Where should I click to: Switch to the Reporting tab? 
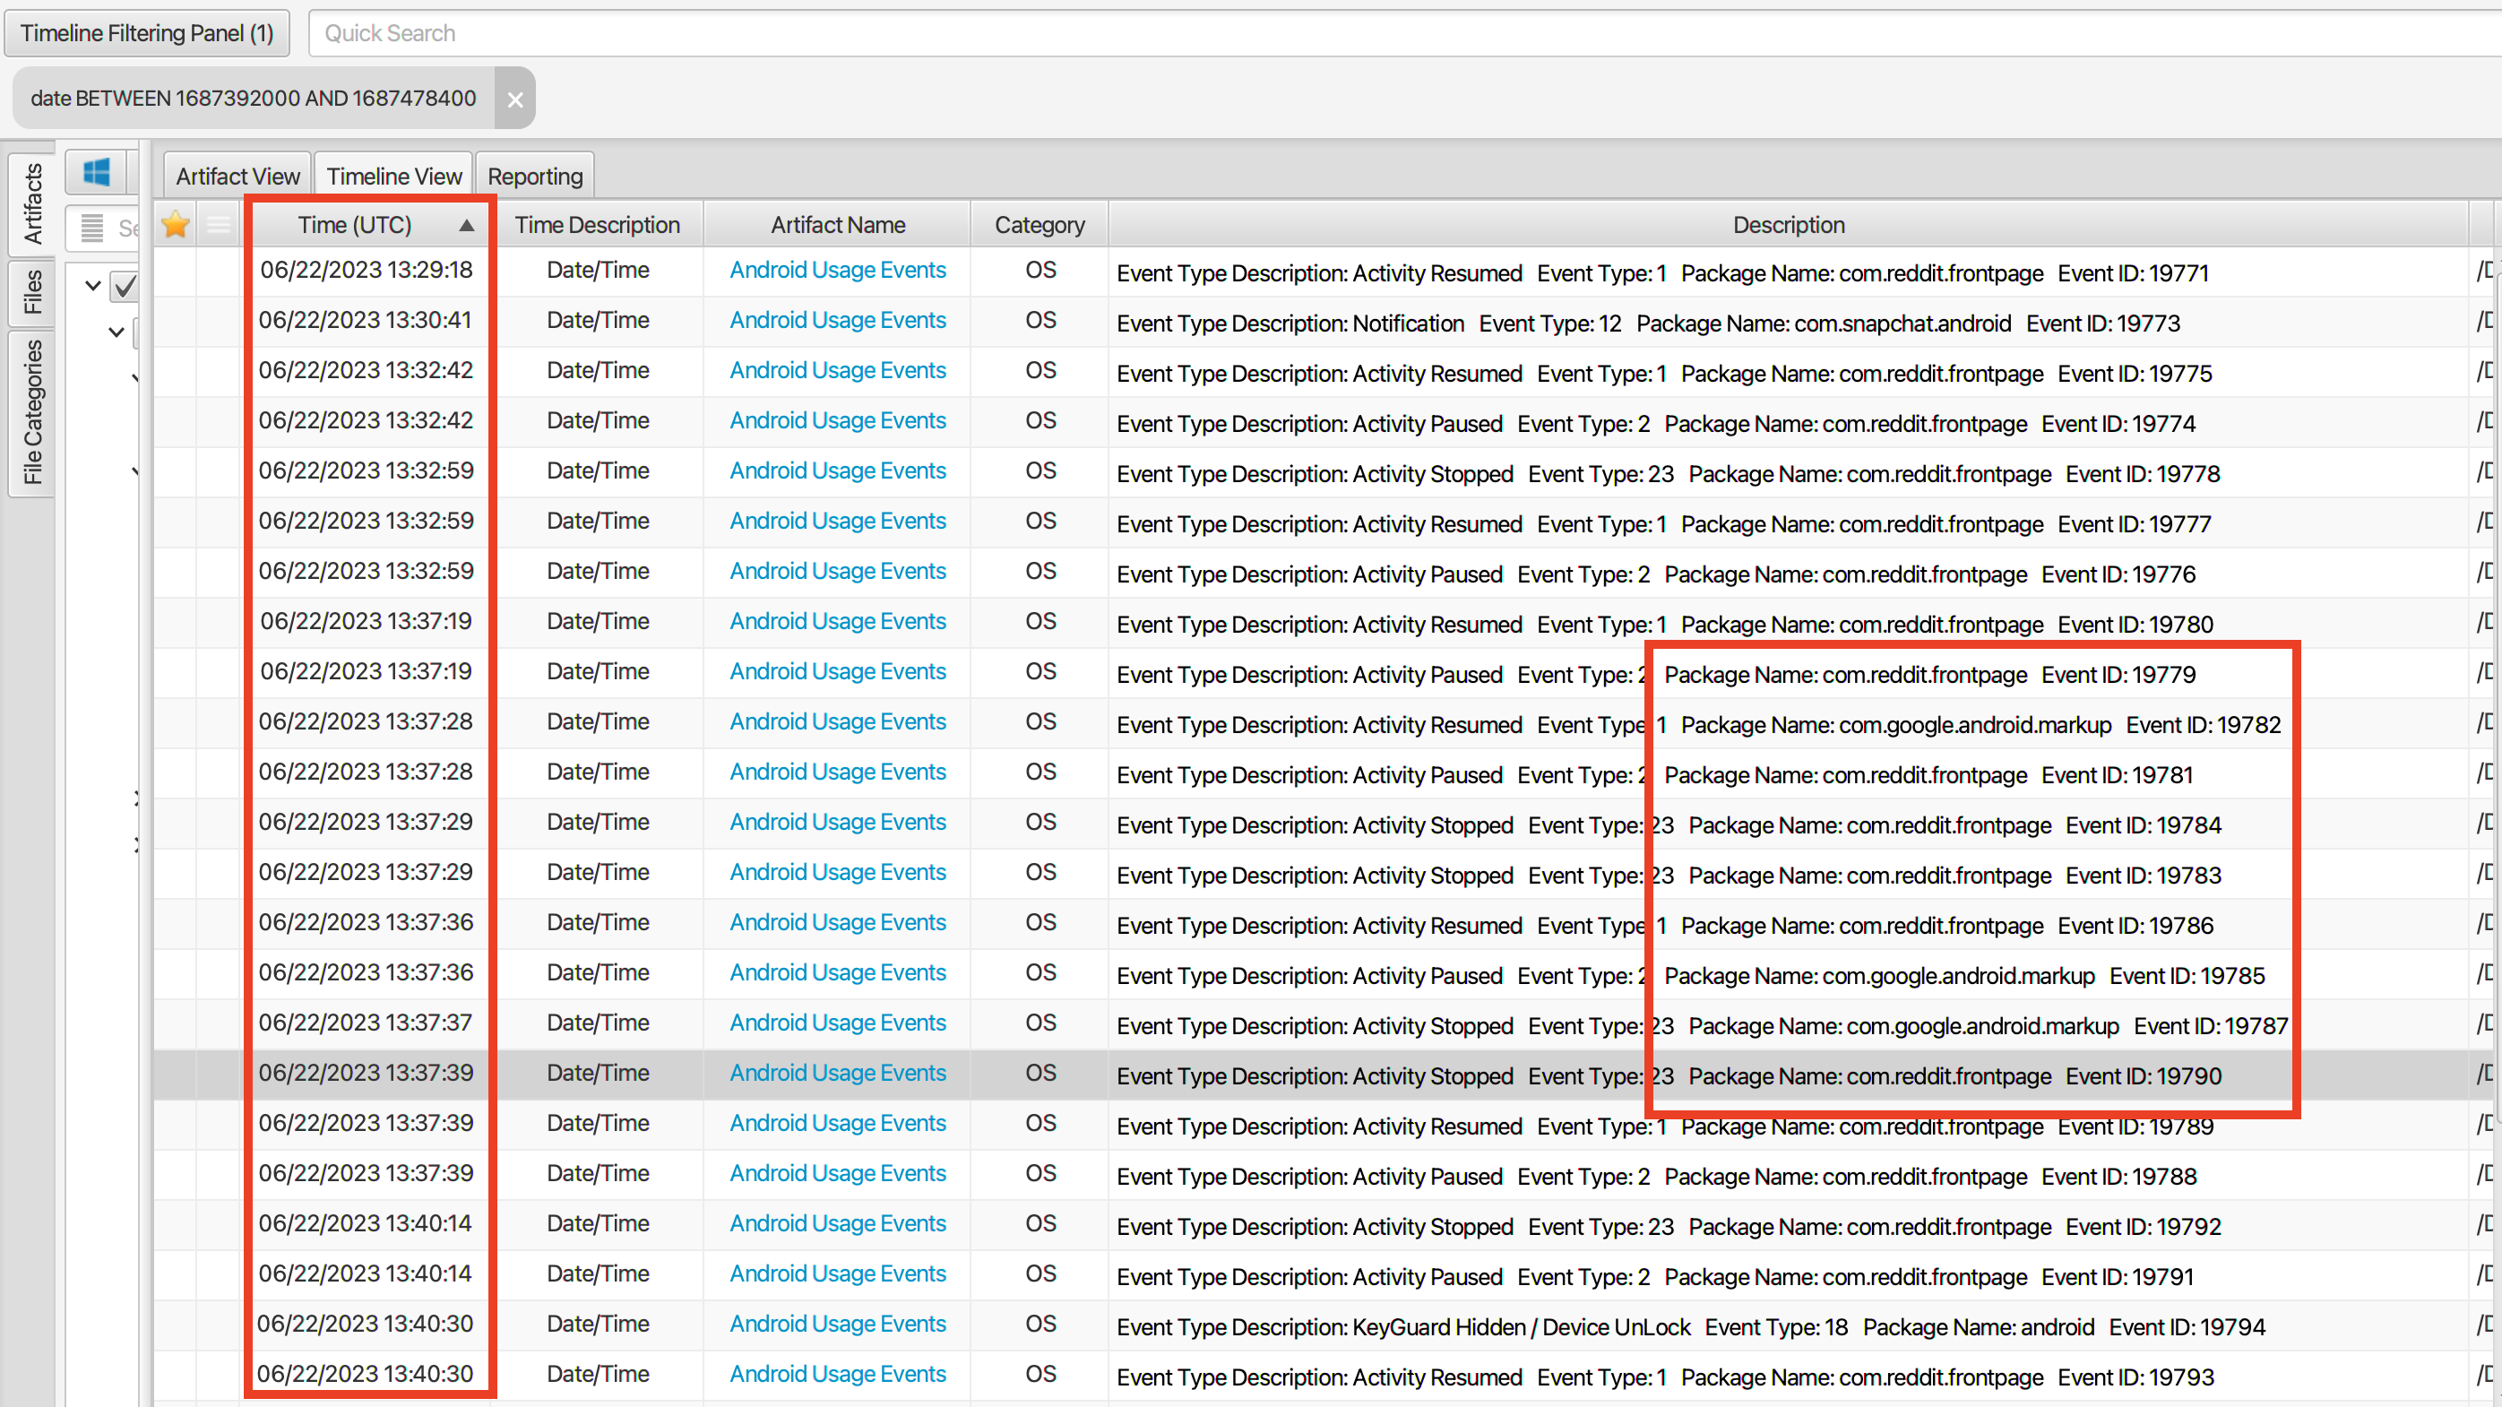click(x=535, y=176)
